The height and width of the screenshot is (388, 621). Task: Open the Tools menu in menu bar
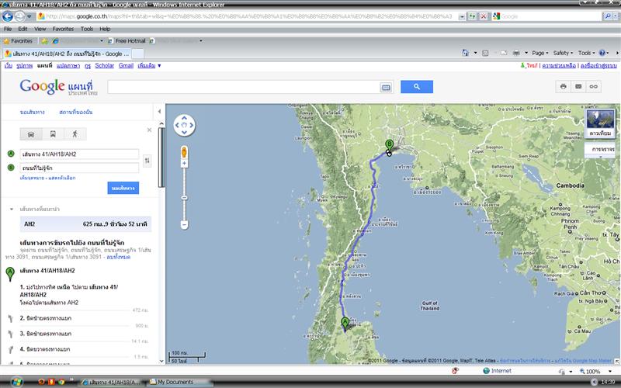point(86,29)
